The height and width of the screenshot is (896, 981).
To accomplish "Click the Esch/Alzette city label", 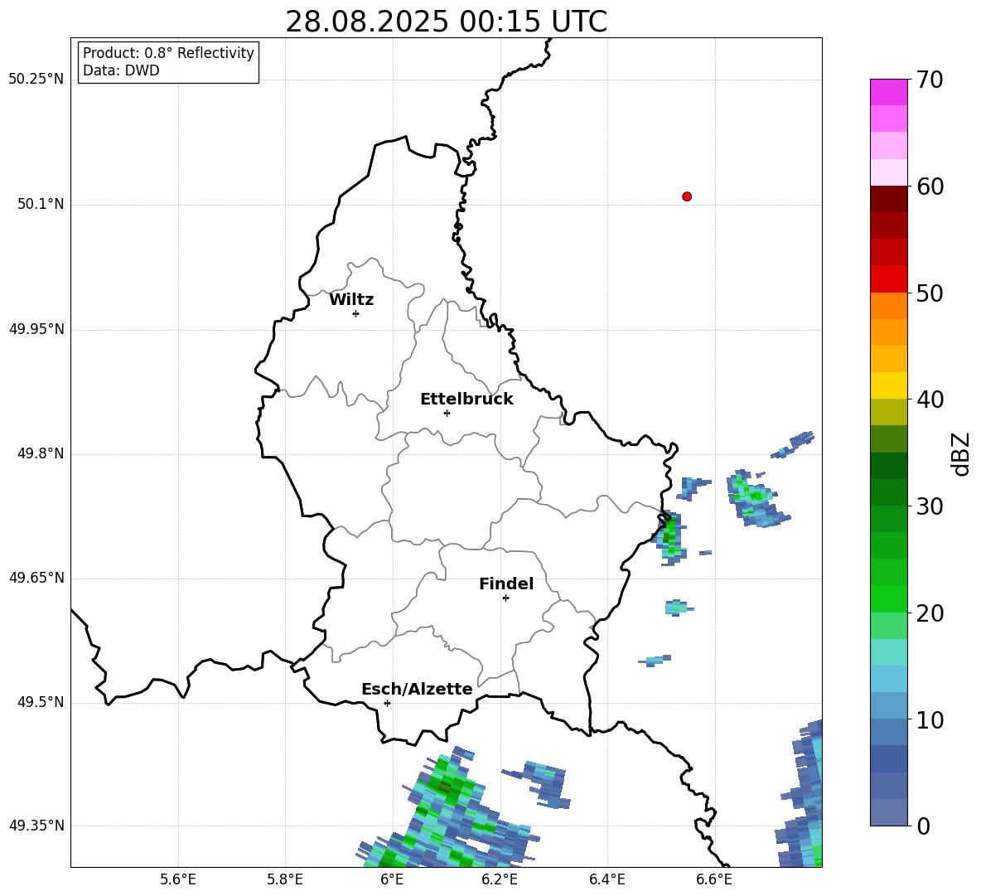I will click(417, 689).
